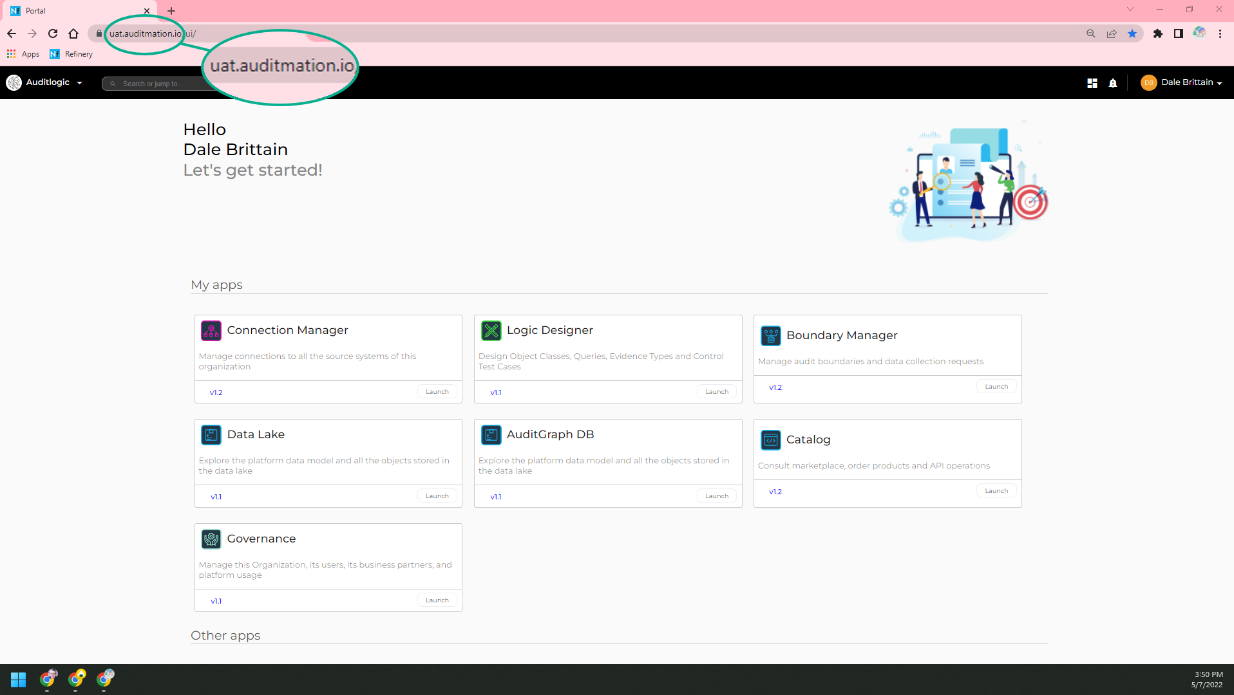Click the Catalog app icon
1234x695 pixels.
[x=770, y=440]
